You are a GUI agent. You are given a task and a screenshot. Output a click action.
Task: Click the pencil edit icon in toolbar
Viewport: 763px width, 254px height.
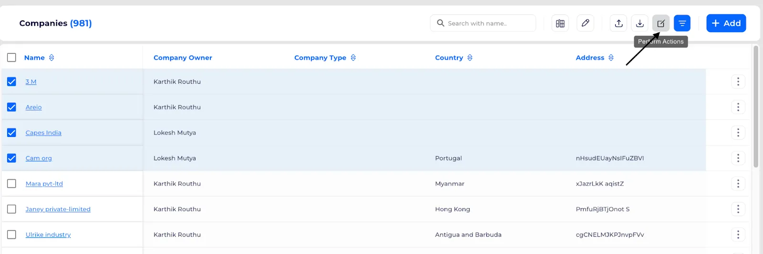585,23
